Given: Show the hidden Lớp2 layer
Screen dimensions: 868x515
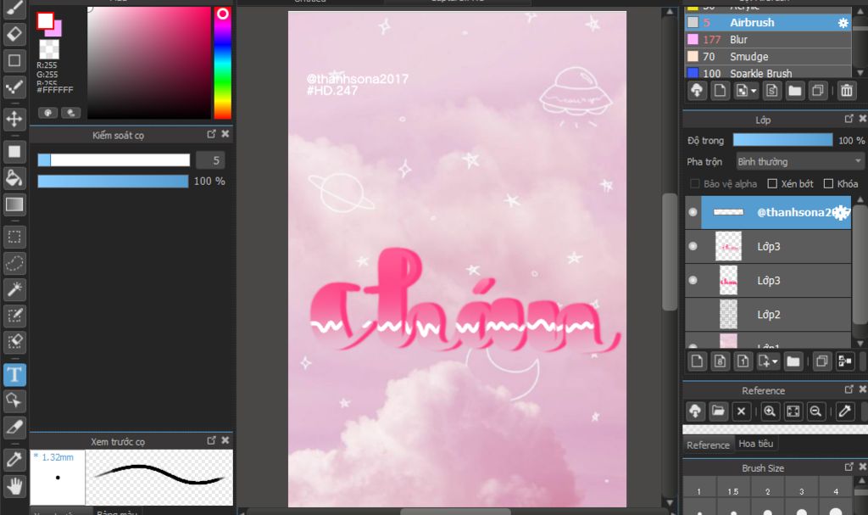Looking at the screenshot, I should coord(693,314).
